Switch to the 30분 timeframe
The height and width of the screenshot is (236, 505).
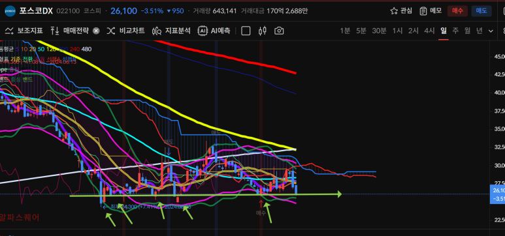click(379, 31)
